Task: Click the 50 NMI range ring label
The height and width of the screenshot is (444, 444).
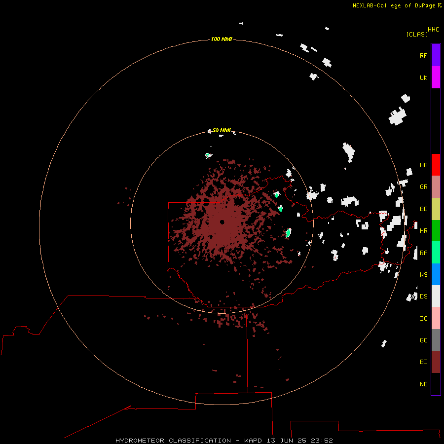Action: pos(222,130)
